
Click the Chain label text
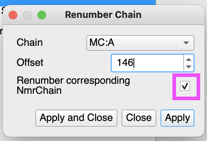tap(30, 43)
